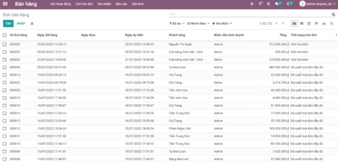338x162 pixels.
Task: Select checkbox for order S00020
Action: pos(5,90)
